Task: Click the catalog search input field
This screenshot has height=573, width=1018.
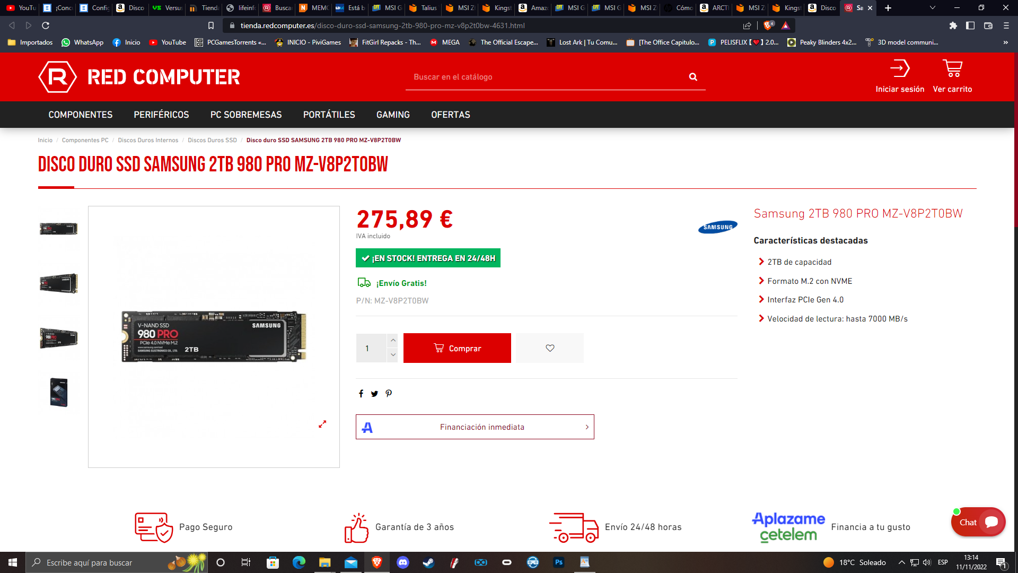Action: tap(546, 77)
